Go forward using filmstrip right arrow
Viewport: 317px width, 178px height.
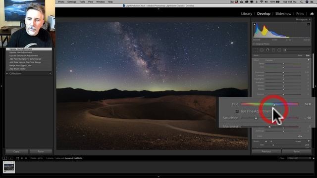pyautogui.click(x=26, y=158)
